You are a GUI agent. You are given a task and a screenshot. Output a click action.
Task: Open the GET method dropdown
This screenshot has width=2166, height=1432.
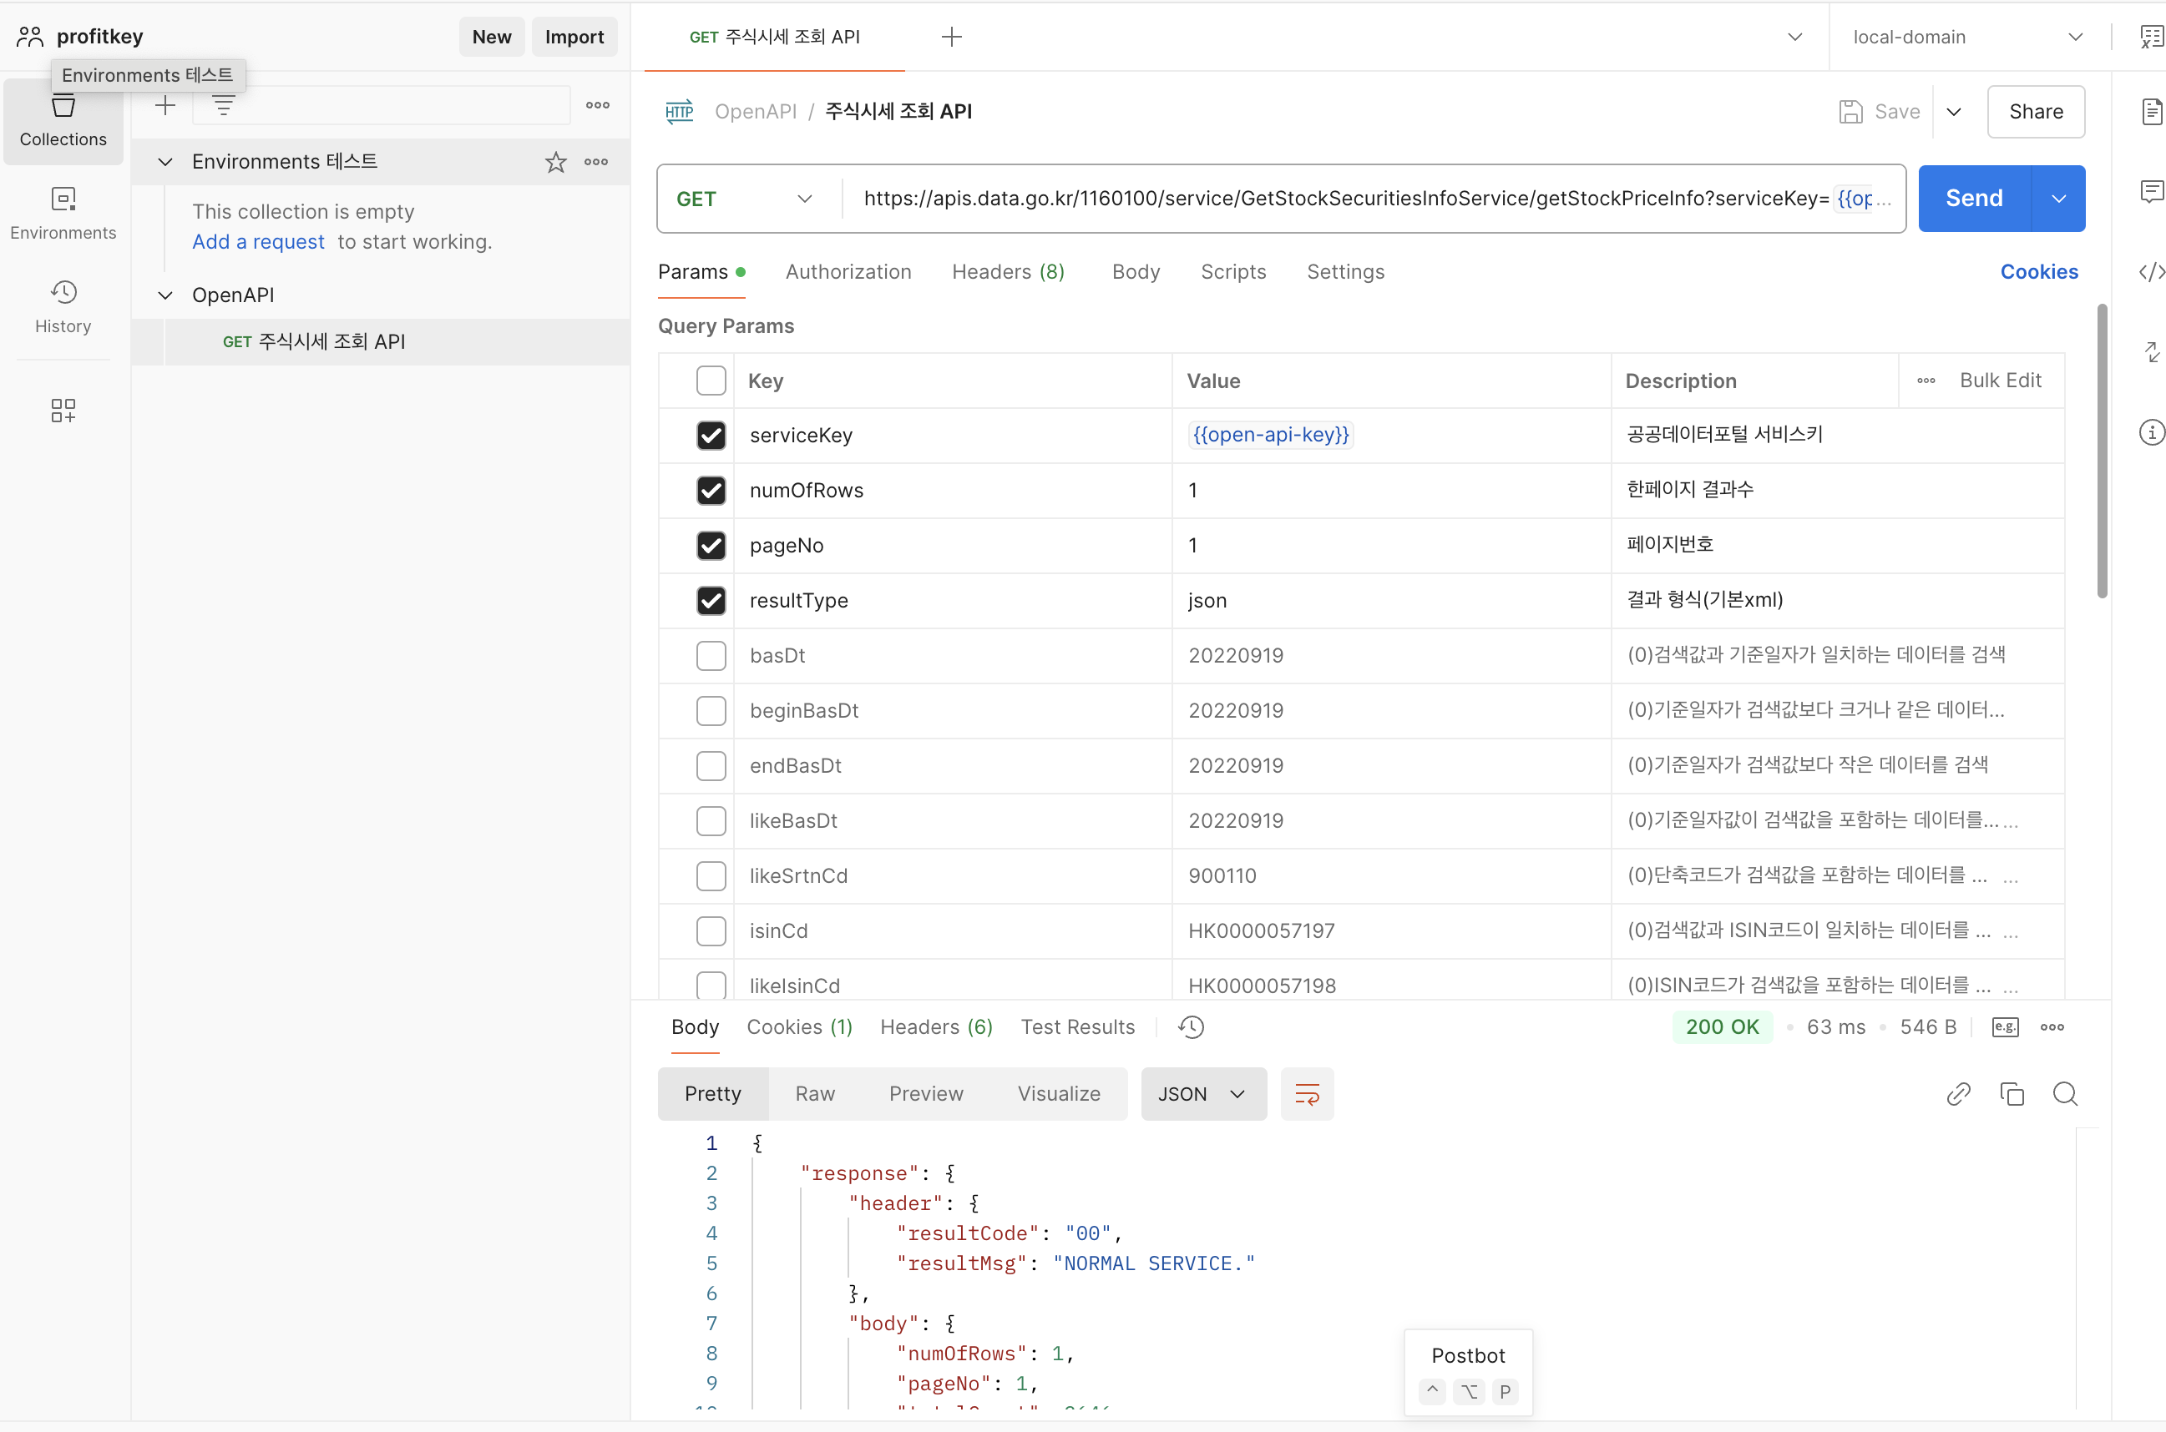745,199
